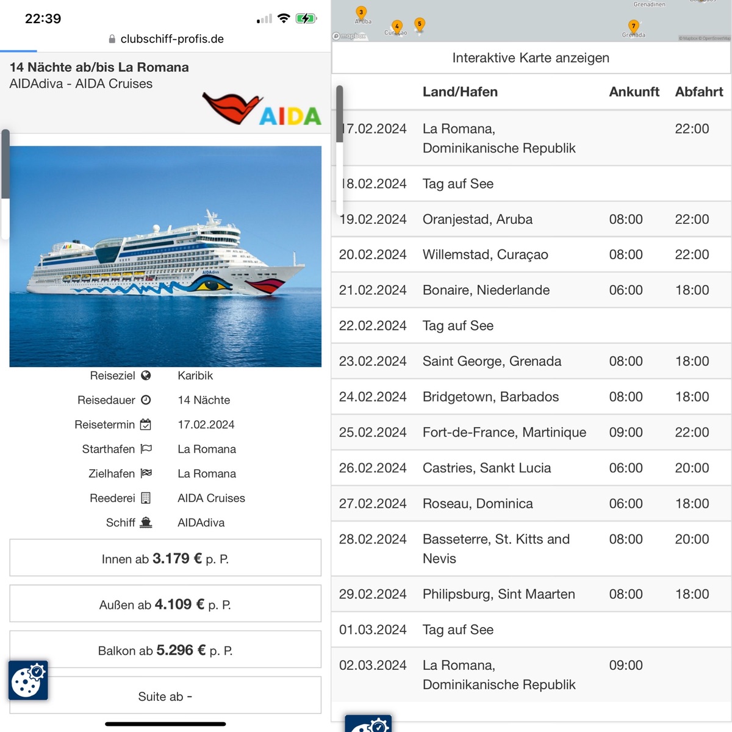Click the AIDA Cruises Reederei value
The height and width of the screenshot is (732, 732).
(211, 498)
